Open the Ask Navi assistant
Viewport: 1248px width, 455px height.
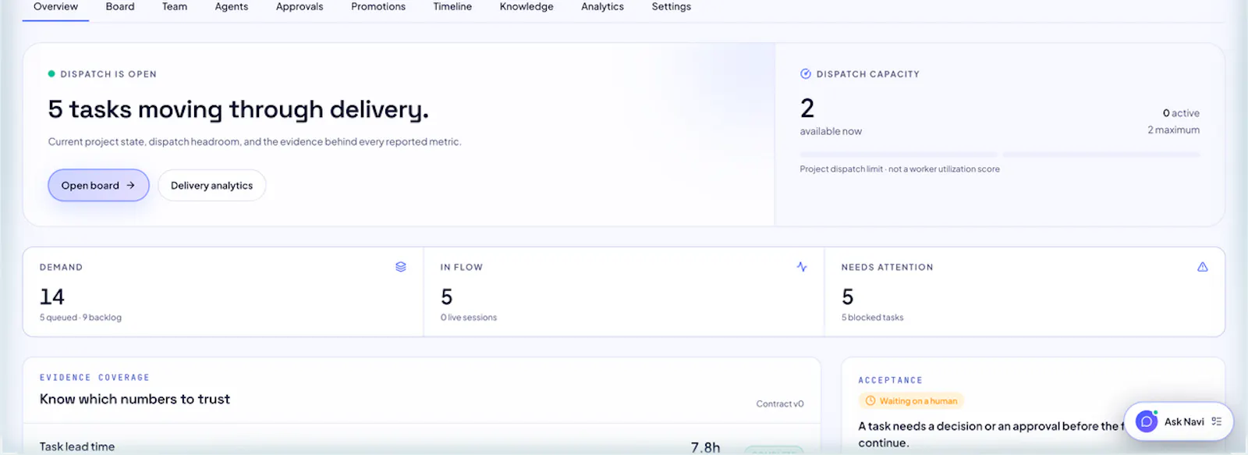(1179, 421)
